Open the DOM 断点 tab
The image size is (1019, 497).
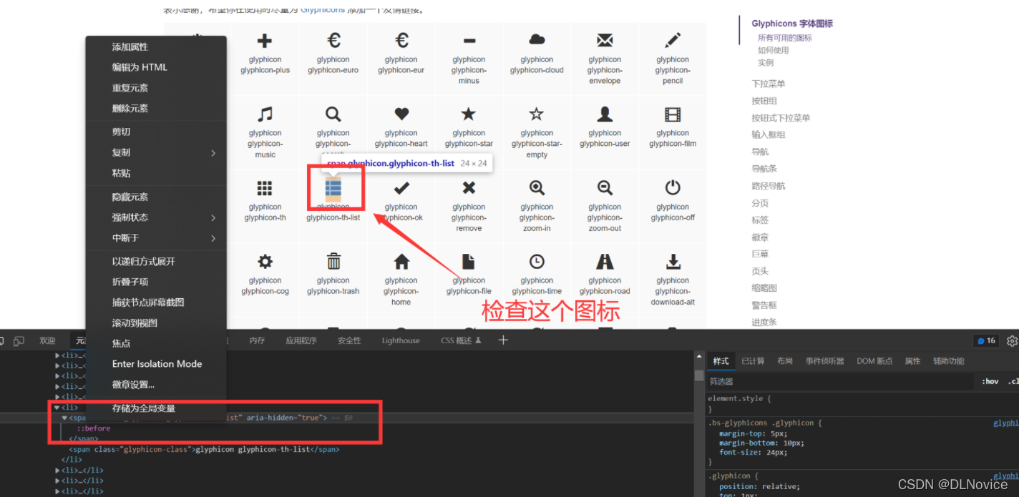point(874,361)
